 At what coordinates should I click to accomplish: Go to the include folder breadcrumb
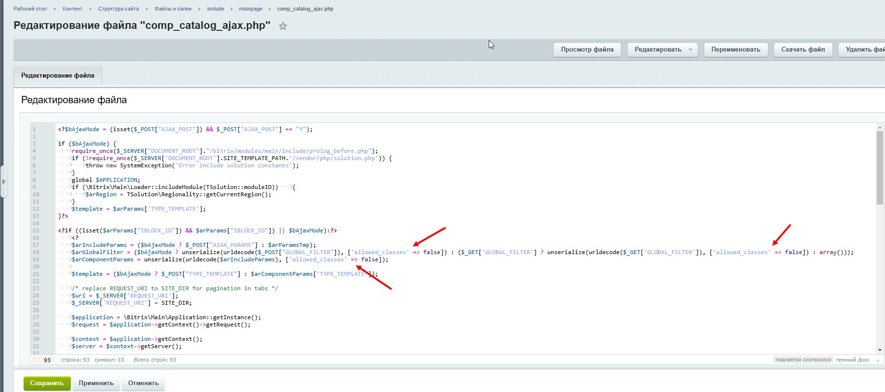coord(215,9)
